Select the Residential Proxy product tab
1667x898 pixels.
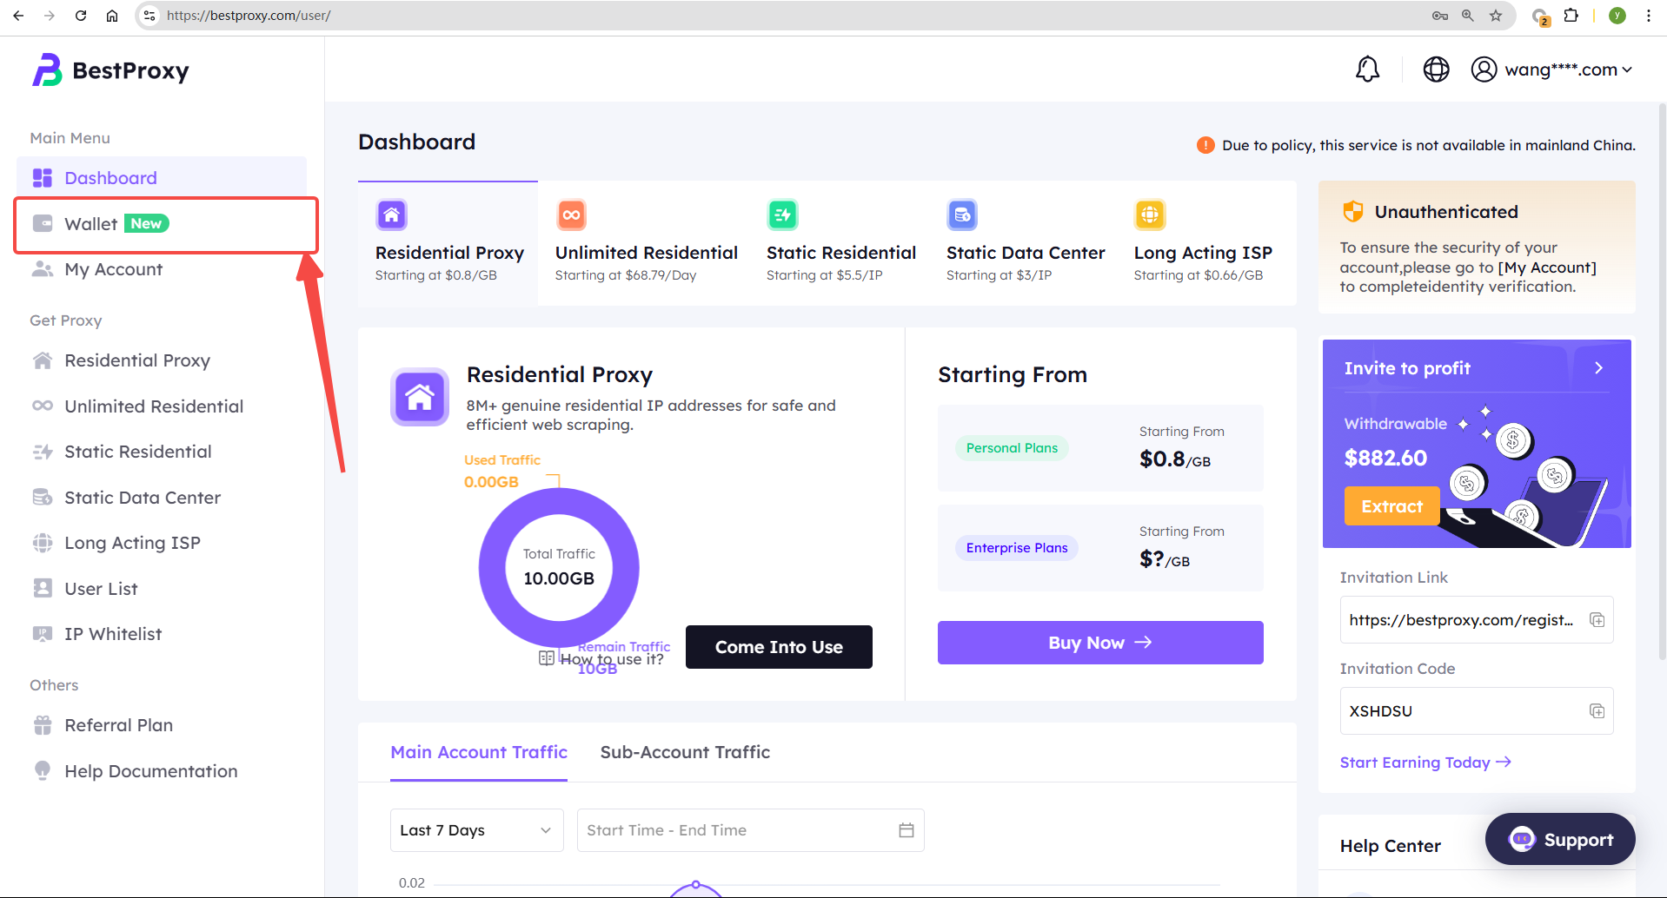(448, 243)
